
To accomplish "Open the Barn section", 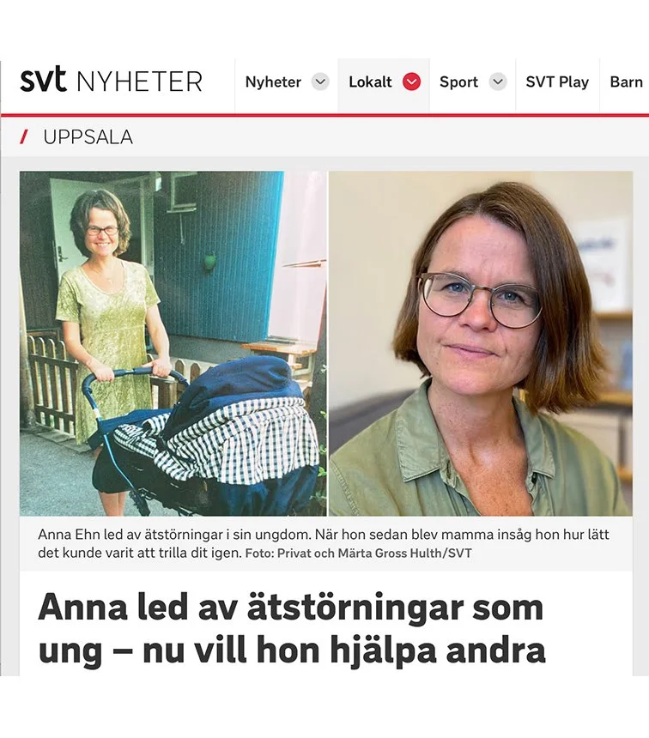I will 626,82.
